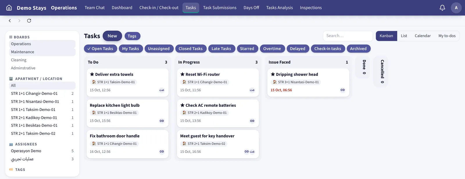Switch to My to-dos view
465x179 pixels.
coord(447,36)
